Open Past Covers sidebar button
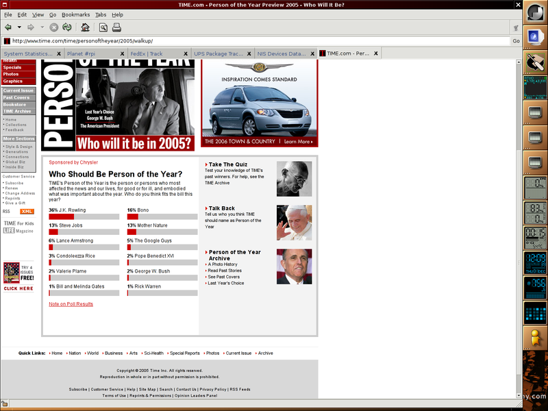The height and width of the screenshot is (411, 548). [x=18, y=97]
